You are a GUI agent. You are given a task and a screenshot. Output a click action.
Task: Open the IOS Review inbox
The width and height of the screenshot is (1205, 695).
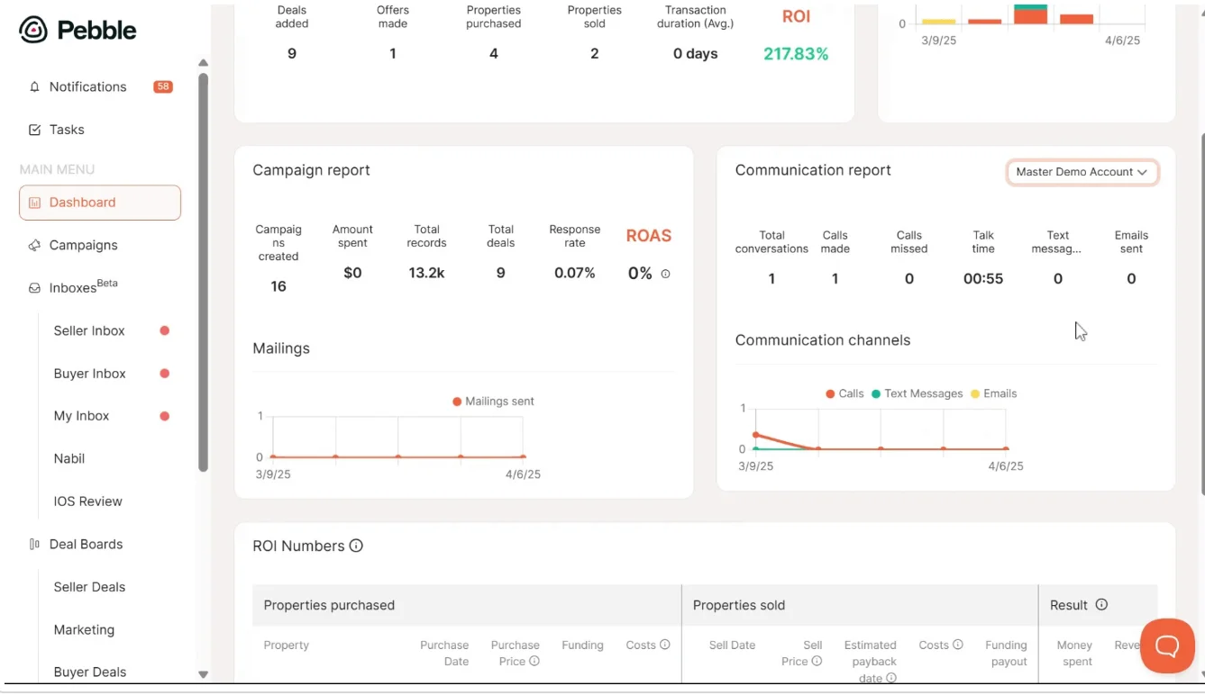(87, 501)
